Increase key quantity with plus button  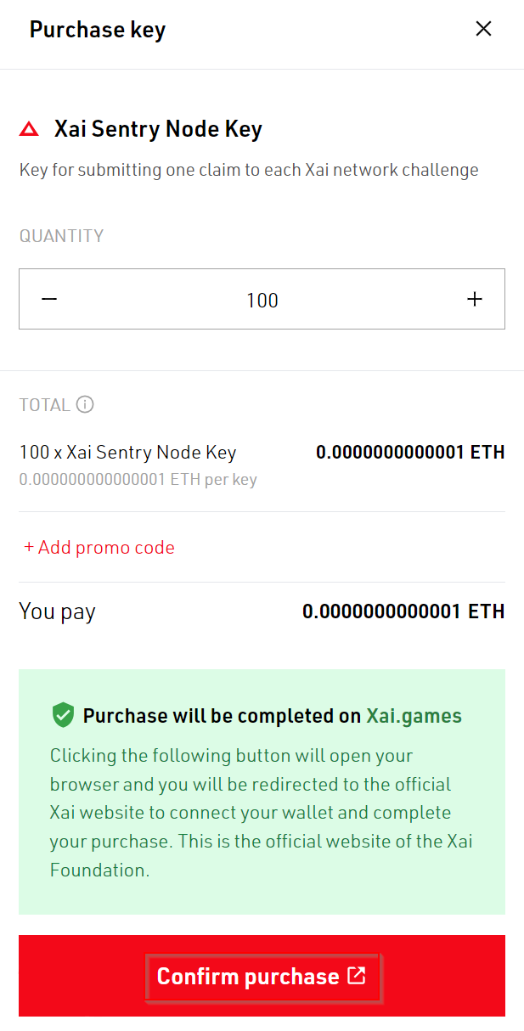475,299
